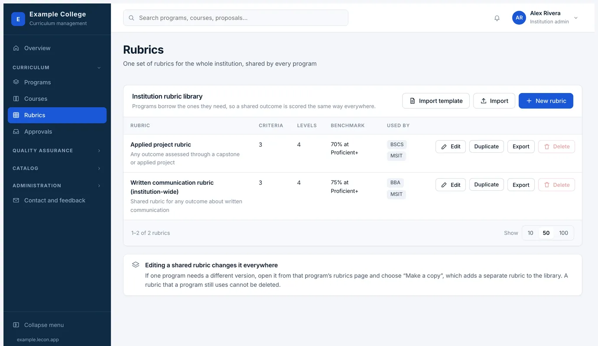Click the Overview home icon

[16, 48]
